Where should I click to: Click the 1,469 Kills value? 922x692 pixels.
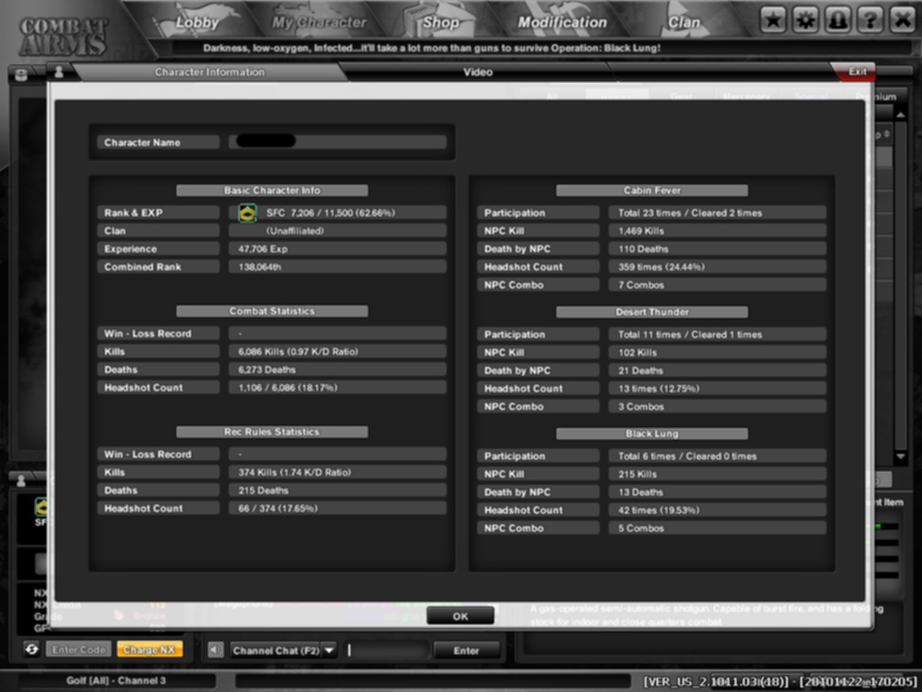pyautogui.click(x=641, y=231)
